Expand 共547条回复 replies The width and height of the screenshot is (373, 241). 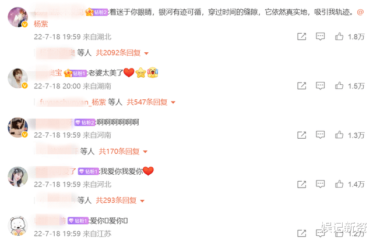click(x=151, y=102)
